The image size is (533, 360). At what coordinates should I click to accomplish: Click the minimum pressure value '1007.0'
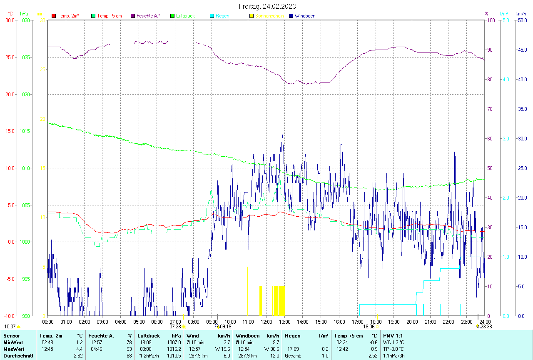174,342
